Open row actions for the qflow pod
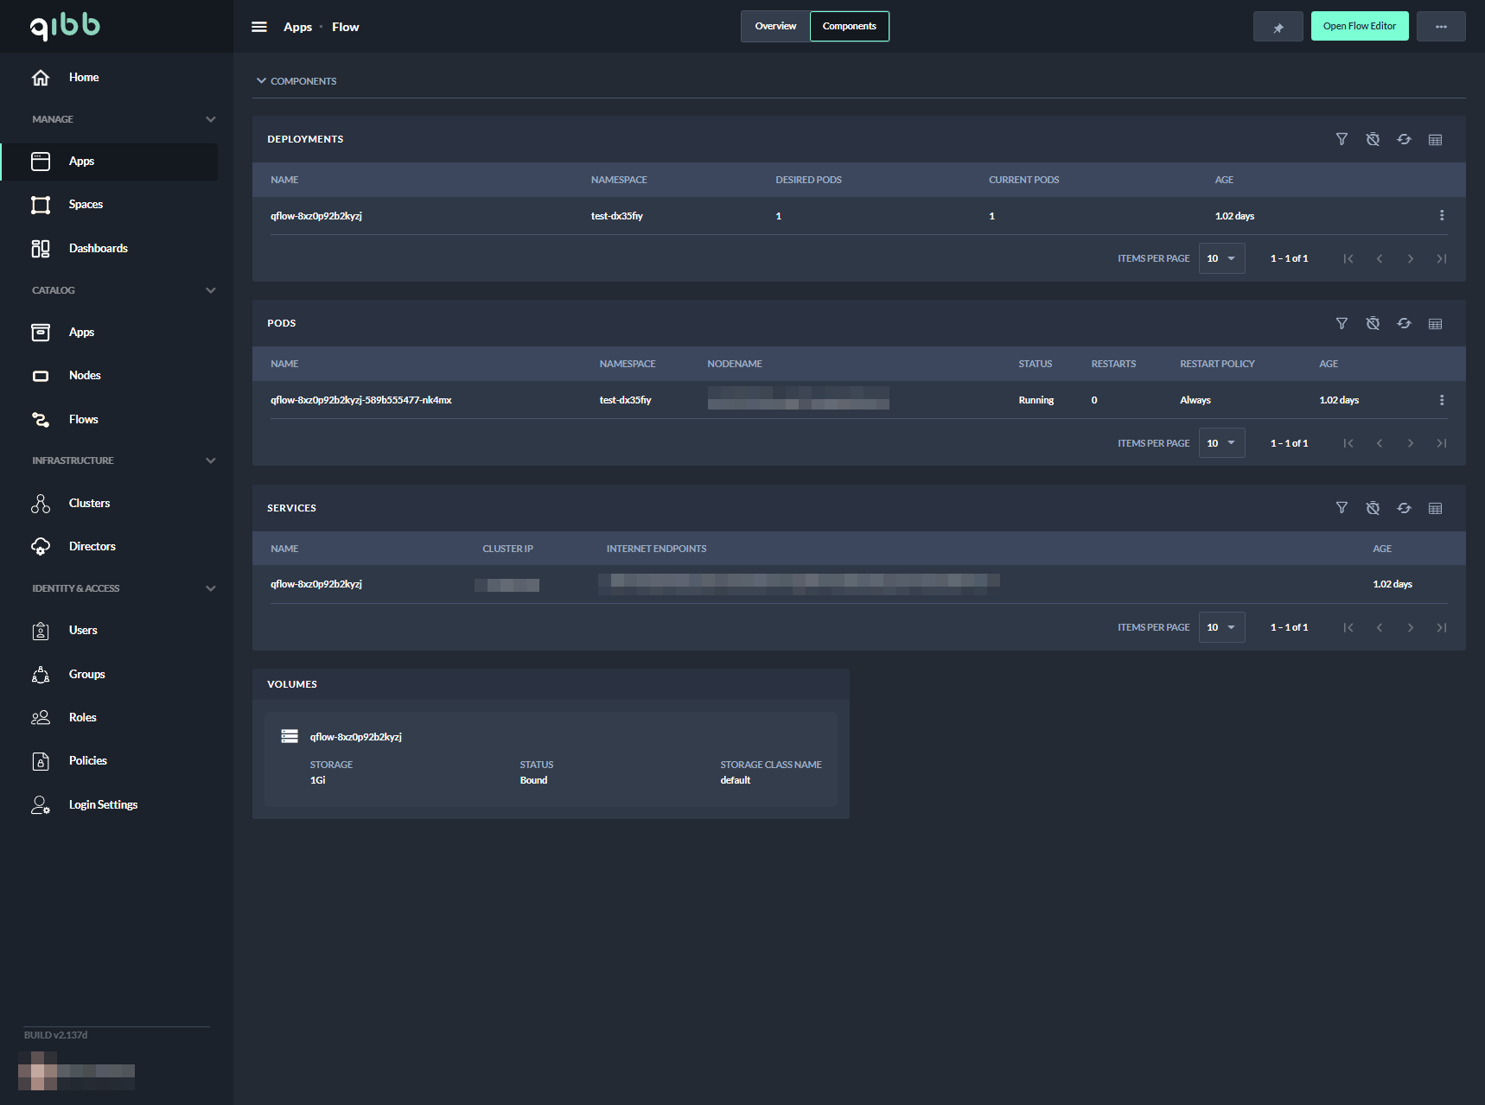This screenshot has width=1485, height=1105. pos(1441,400)
